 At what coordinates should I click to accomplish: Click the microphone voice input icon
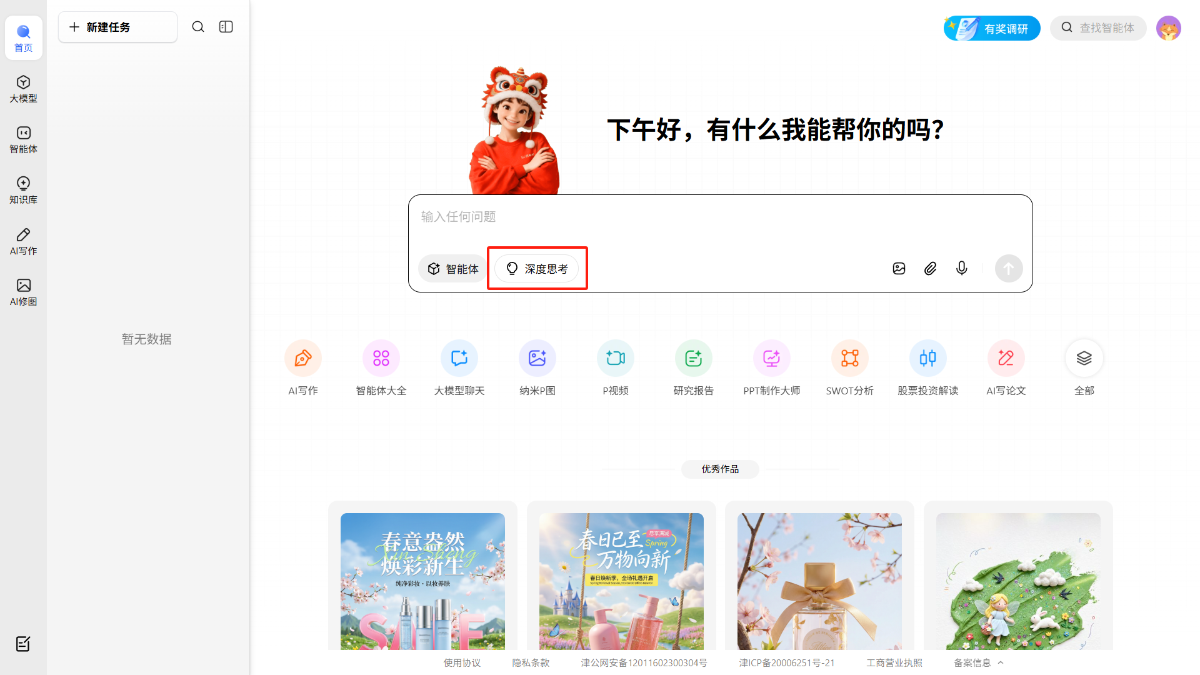961,269
